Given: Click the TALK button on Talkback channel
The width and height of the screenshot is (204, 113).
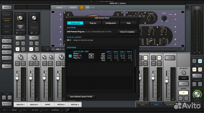Looking at the screenshot, I should click(170, 58).
